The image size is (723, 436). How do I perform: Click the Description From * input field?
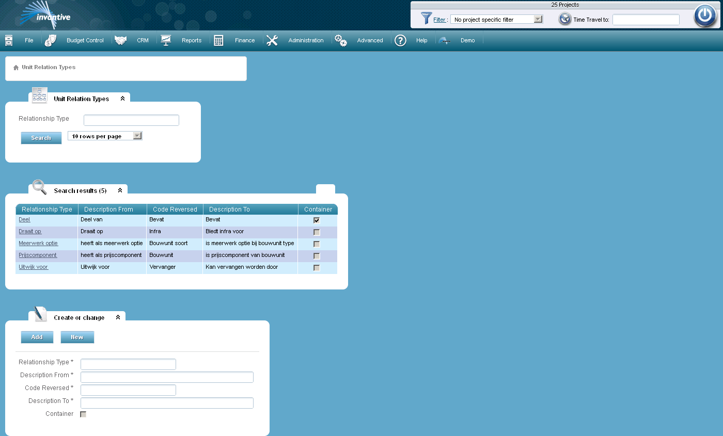point(167,377)
